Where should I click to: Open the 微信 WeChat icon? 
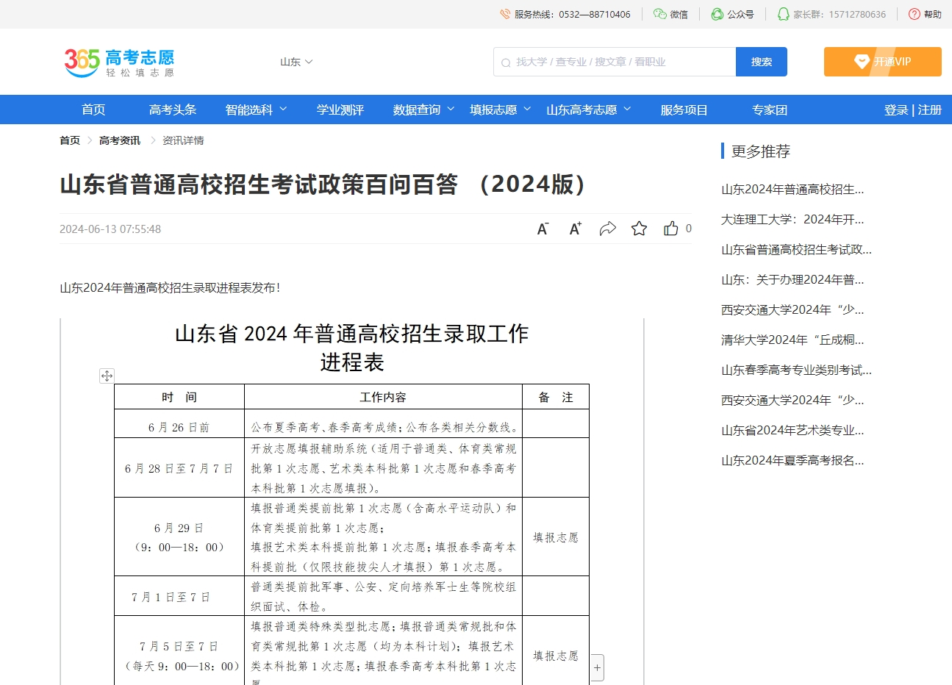(x=659, y=14)
